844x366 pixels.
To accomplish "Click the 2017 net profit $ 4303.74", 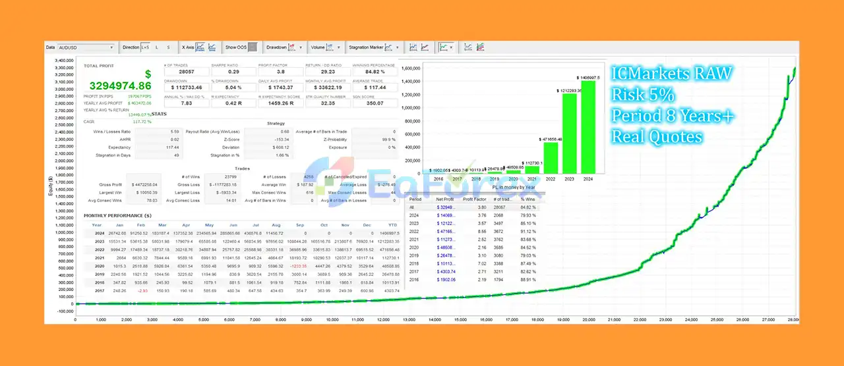I will 446,271.
